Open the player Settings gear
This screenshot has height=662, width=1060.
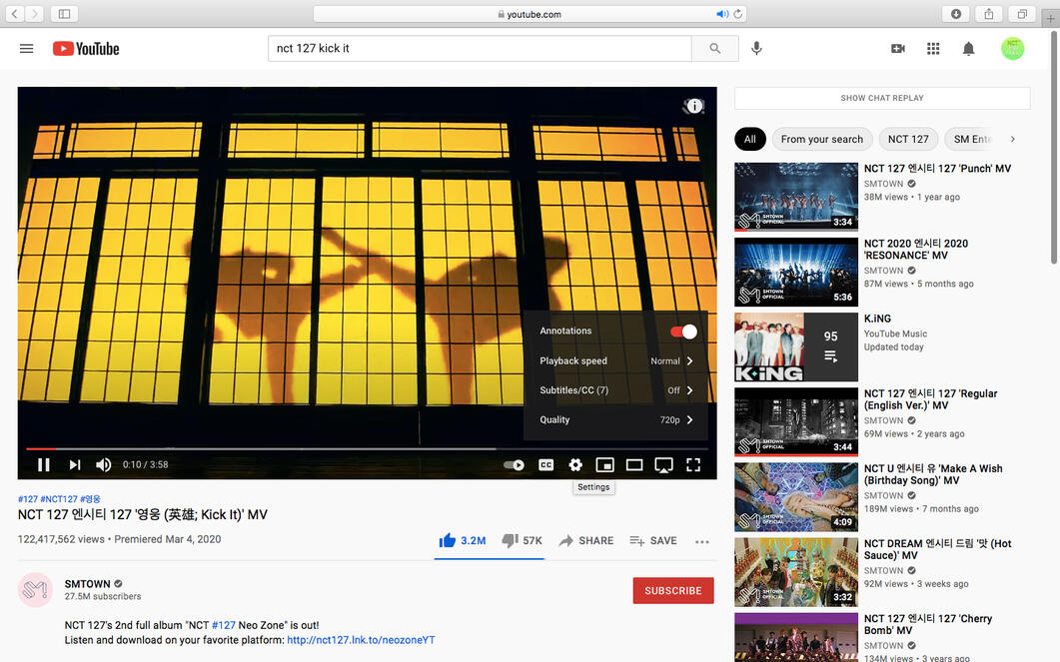point(575,464)
